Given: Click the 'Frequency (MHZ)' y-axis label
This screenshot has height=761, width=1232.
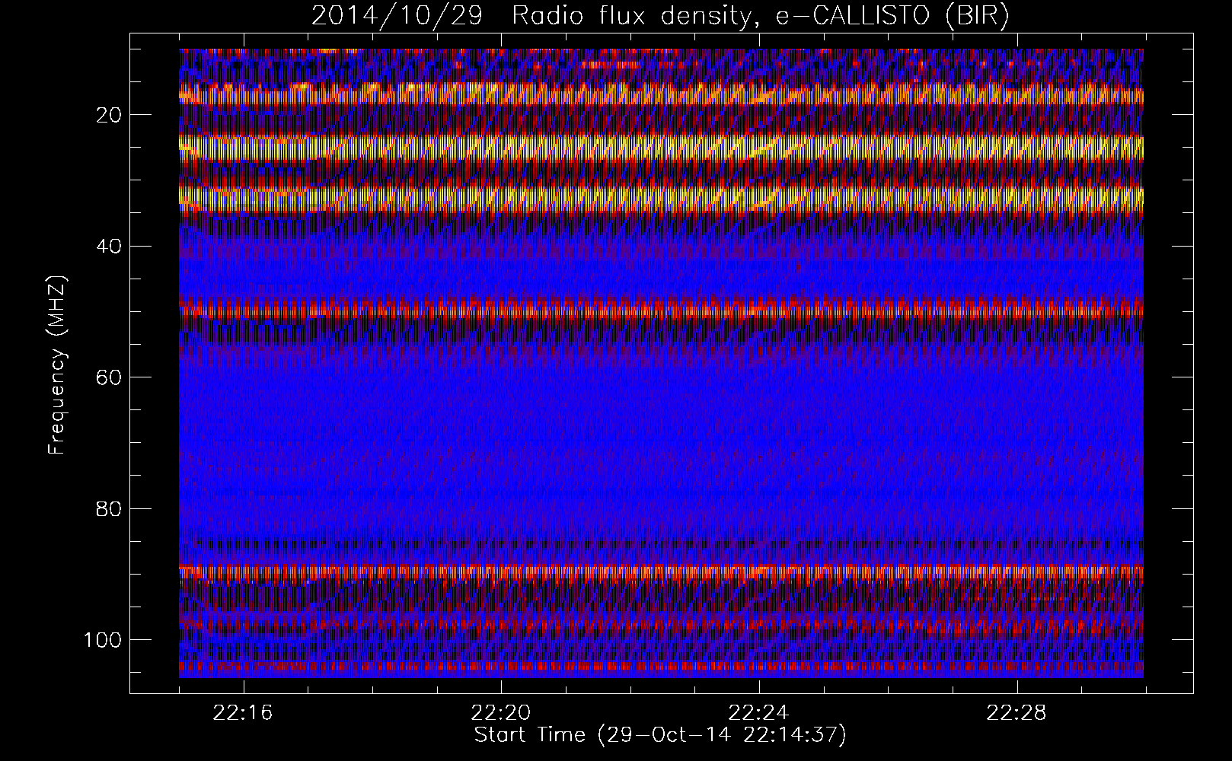Looking at the screenshot, I should coord(57,365).
